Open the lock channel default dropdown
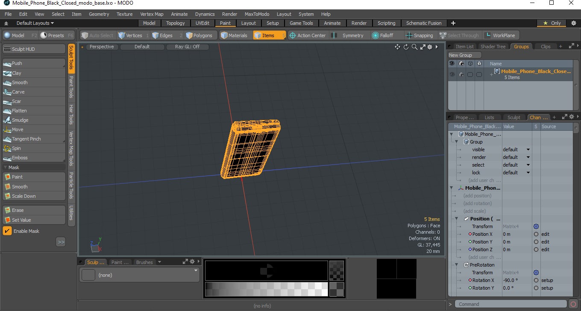 [x=516, y=173]
